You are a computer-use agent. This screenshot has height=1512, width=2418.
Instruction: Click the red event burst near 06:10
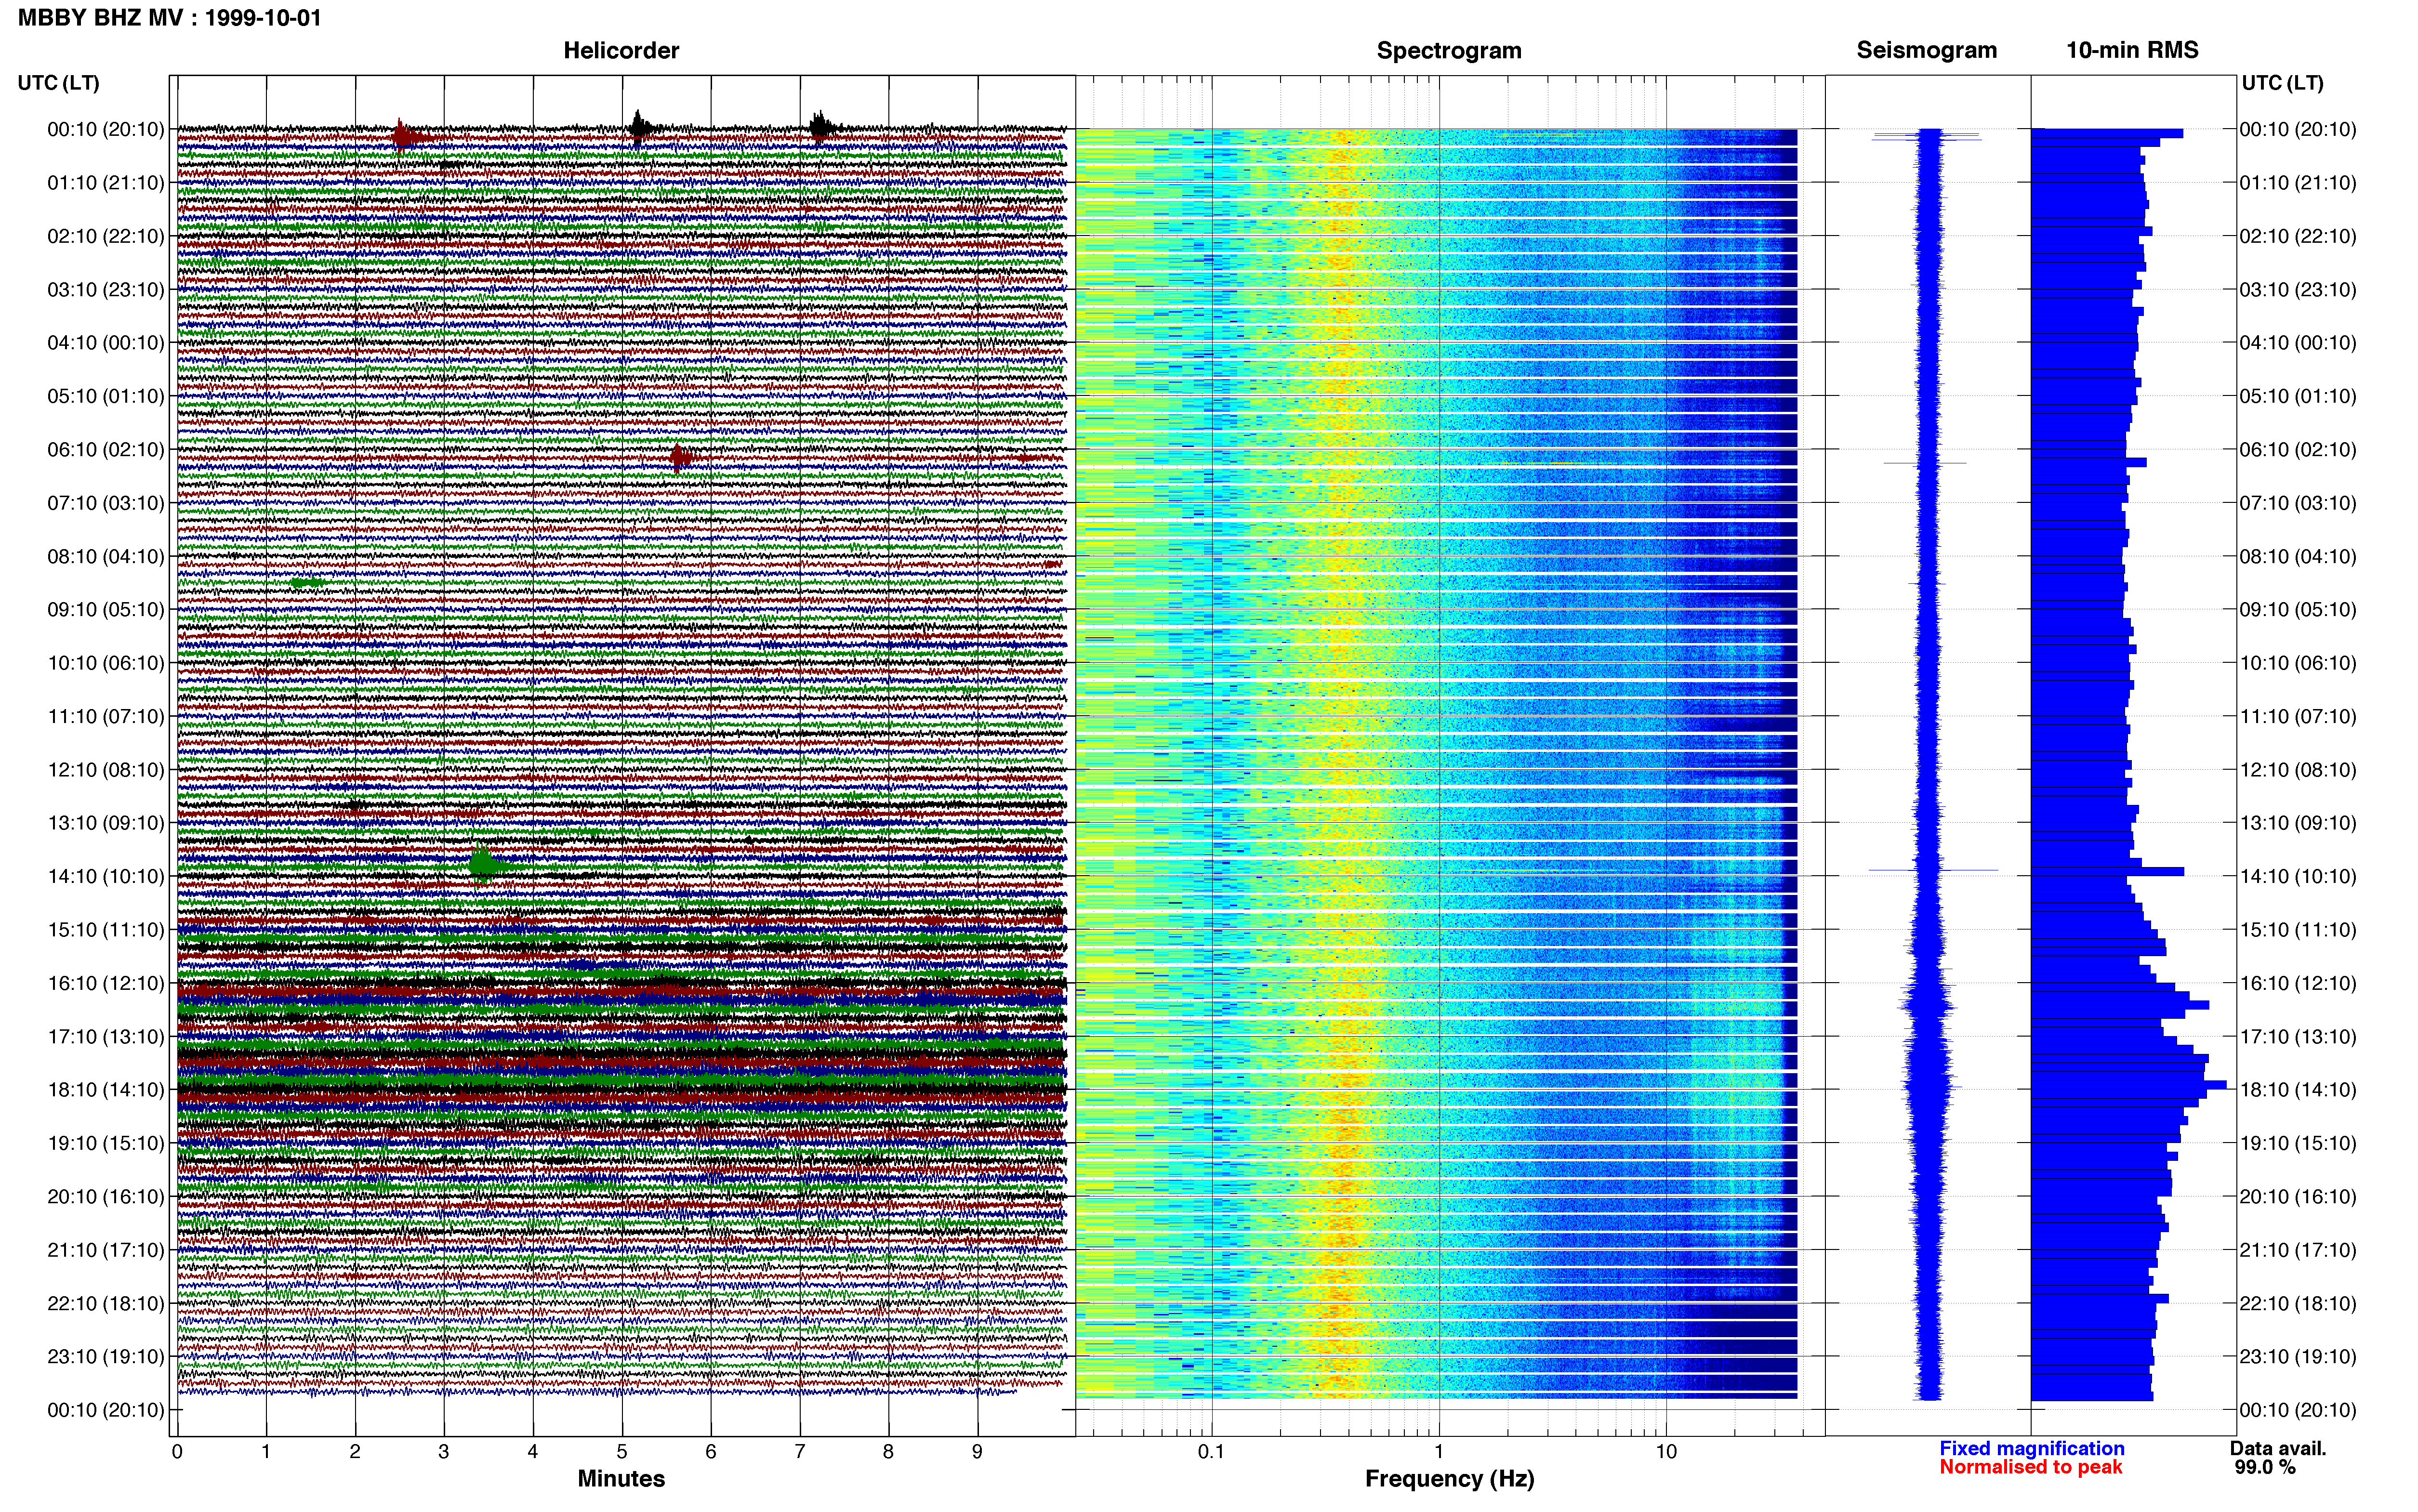[x=680, y=458]
